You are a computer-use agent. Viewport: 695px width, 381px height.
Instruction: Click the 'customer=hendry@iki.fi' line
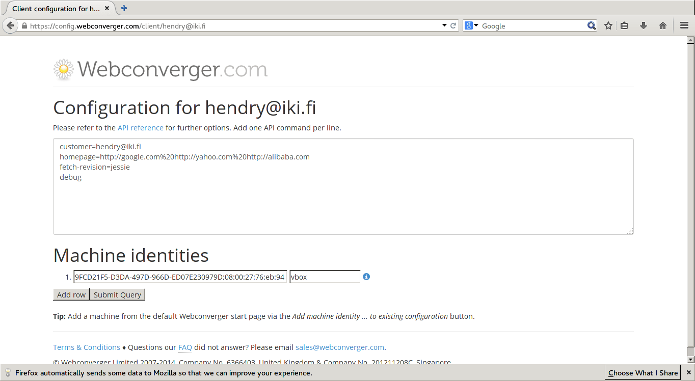tap(100, 147)
